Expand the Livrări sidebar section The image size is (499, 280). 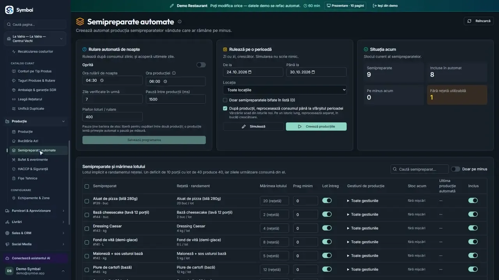coord(35,222)
